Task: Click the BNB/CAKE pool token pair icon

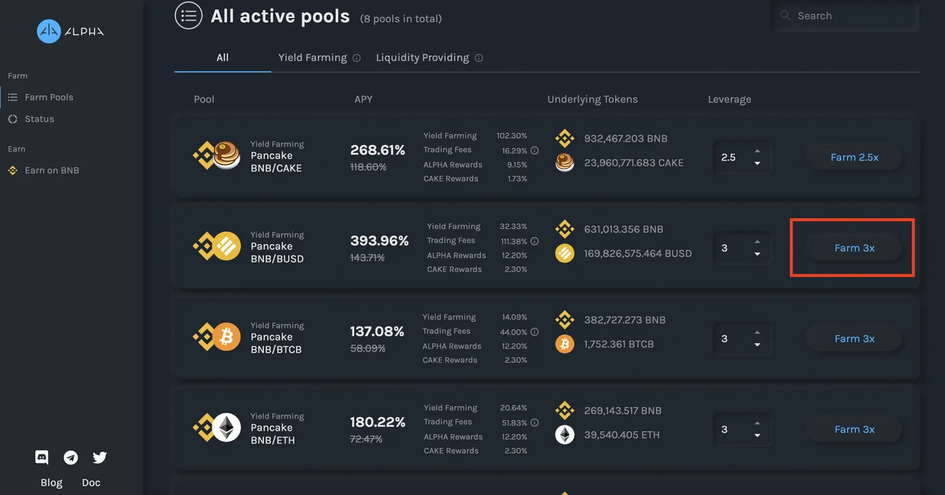Action: 217,155
